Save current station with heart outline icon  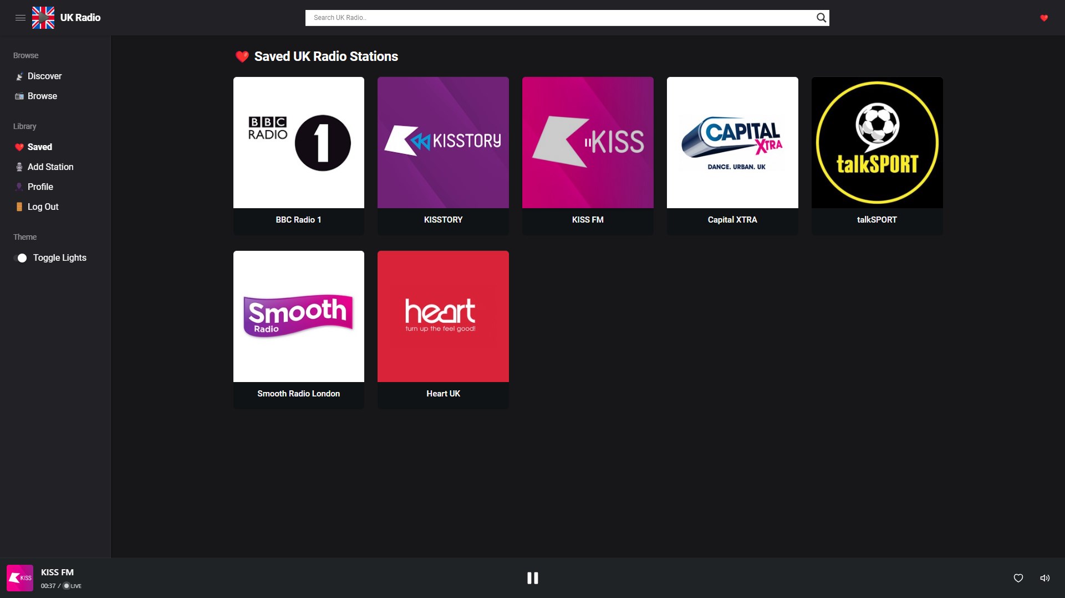1018,578
